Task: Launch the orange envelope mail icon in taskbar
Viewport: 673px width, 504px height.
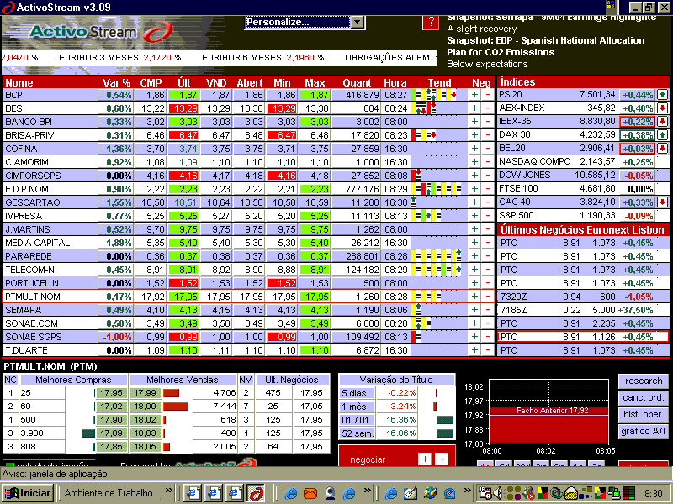Action: pyautogui.click(x=310, y=494)
